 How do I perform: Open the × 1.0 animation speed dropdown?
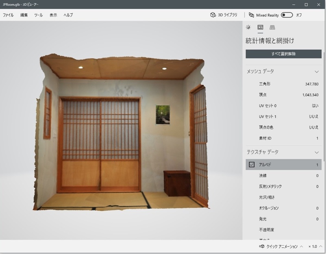click(x=315, y=247)
